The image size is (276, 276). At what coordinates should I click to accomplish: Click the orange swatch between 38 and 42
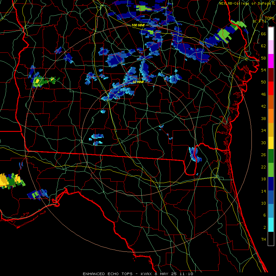click(271, 116)
